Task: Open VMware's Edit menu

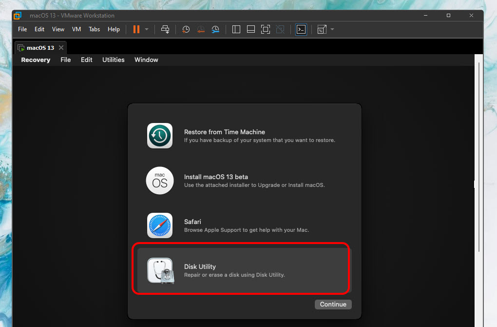Action: pyautogui.click(x=39, y=29)
